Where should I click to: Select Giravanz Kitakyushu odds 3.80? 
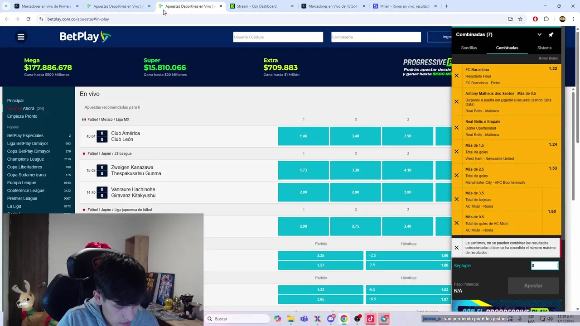point(407,192)
